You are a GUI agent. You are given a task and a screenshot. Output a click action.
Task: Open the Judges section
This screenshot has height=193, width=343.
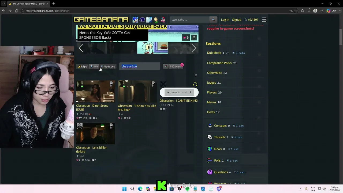pyautogui.click(x=211, y=83)
